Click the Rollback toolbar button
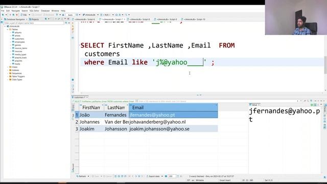327x184 pixels. [49, 15]
